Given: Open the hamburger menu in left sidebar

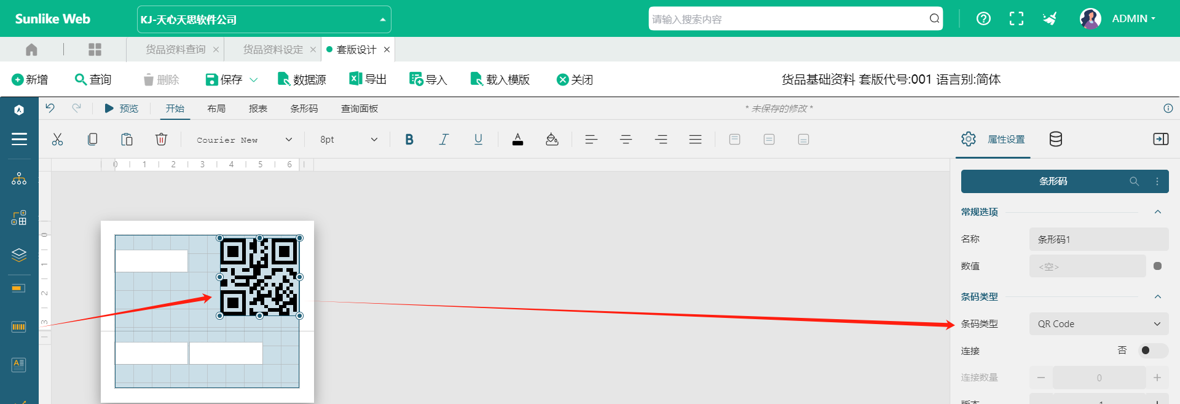Looking at the screenshot, I should pyautogui.click(x=19, y=139).
